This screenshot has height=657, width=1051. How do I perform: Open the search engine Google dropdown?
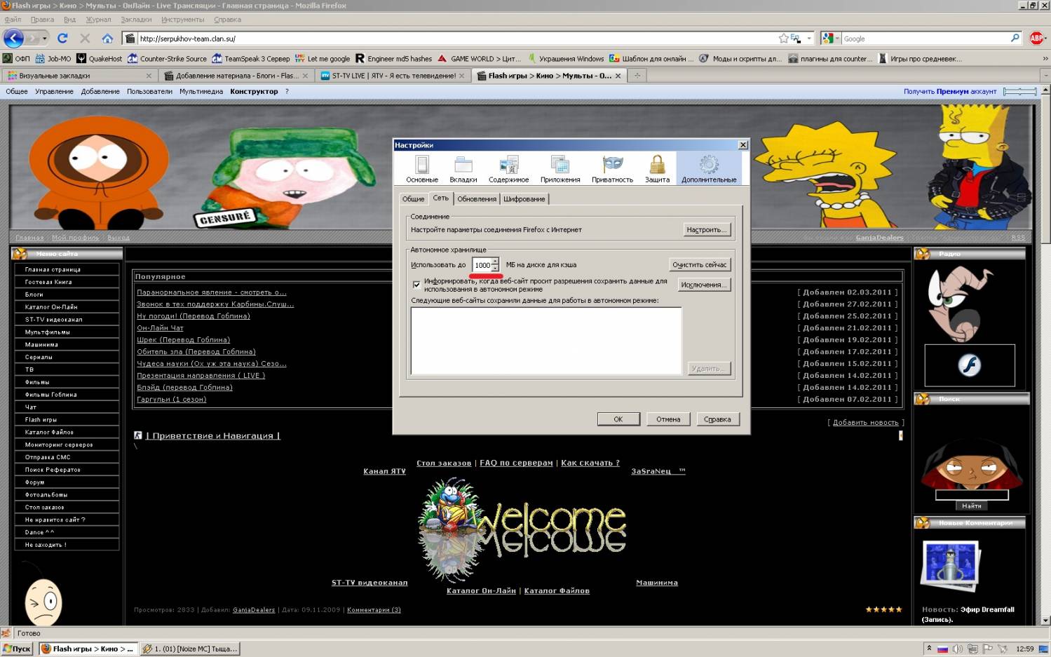pyautogui.click(x=831, y=38)
